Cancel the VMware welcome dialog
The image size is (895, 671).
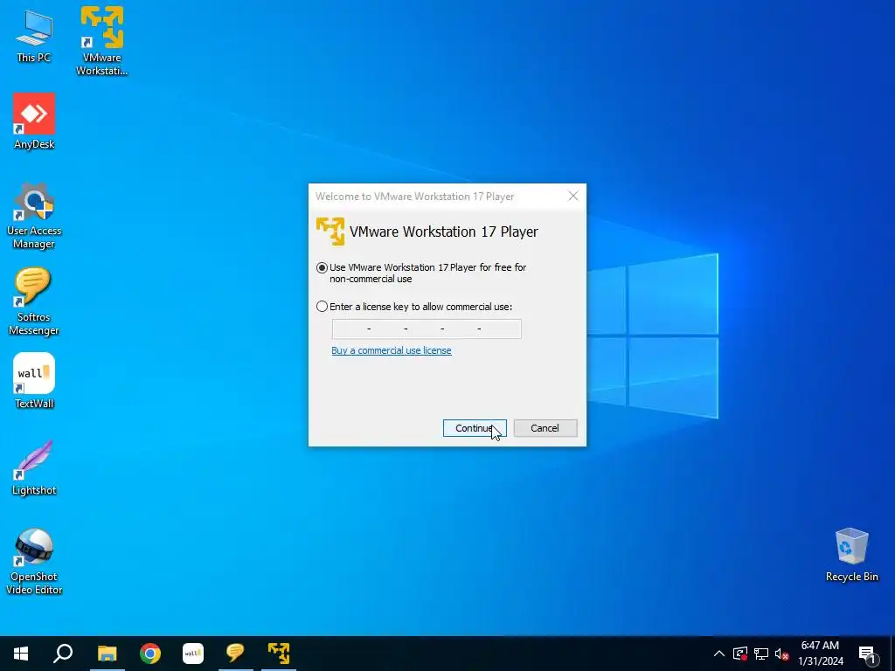click(x=545, y=428)
